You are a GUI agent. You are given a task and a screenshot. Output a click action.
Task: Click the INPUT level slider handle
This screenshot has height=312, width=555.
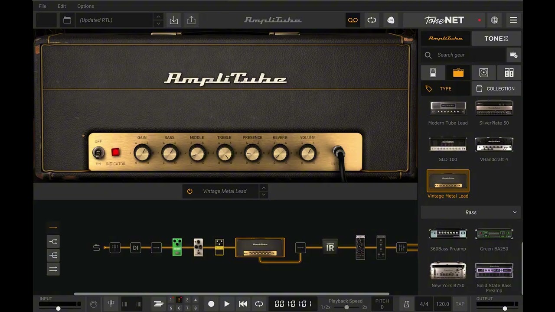click(x=58, y=308)
